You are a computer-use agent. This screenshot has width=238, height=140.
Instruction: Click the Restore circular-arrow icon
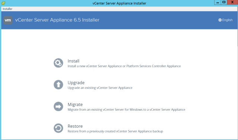(58, 128)
